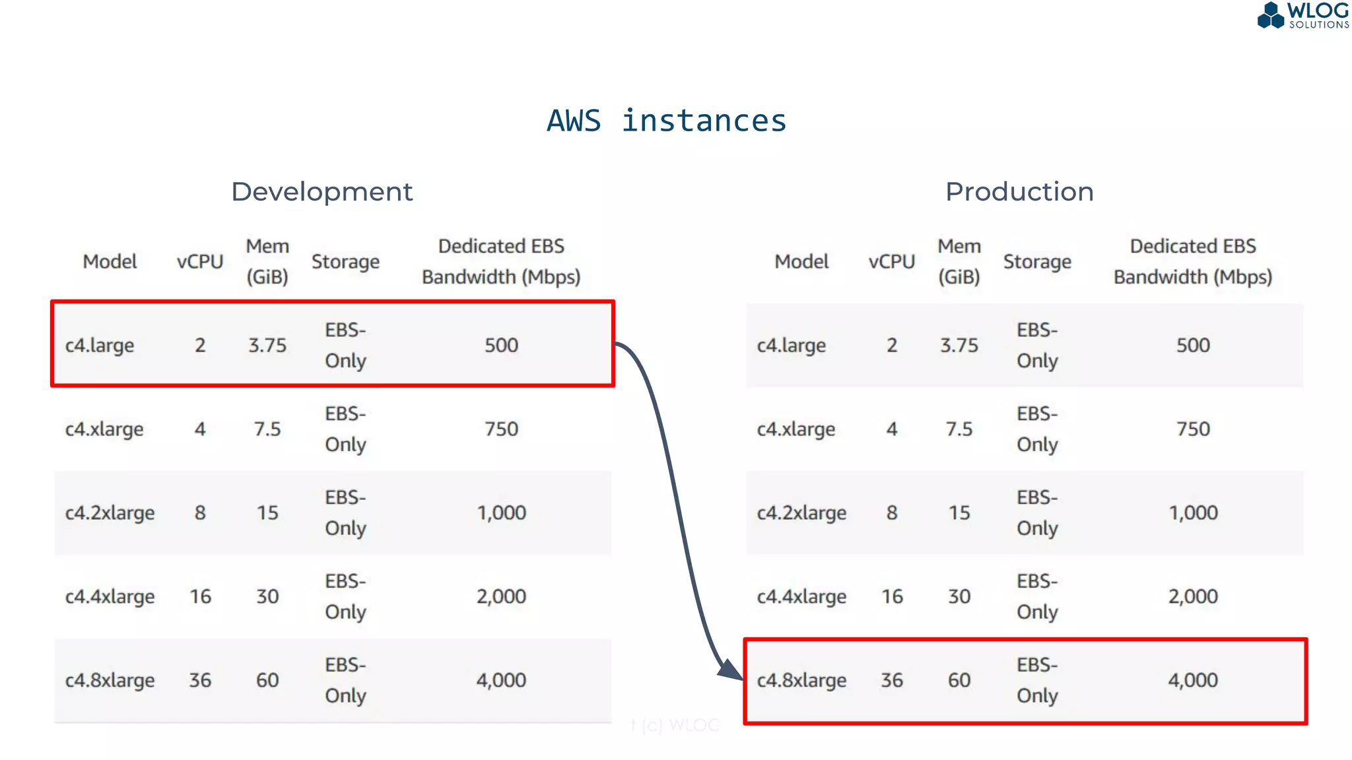The width and height of the screenshot is (1352, 760).
Task: Click Storage column header in Production table
Action: coord(1036,262)
